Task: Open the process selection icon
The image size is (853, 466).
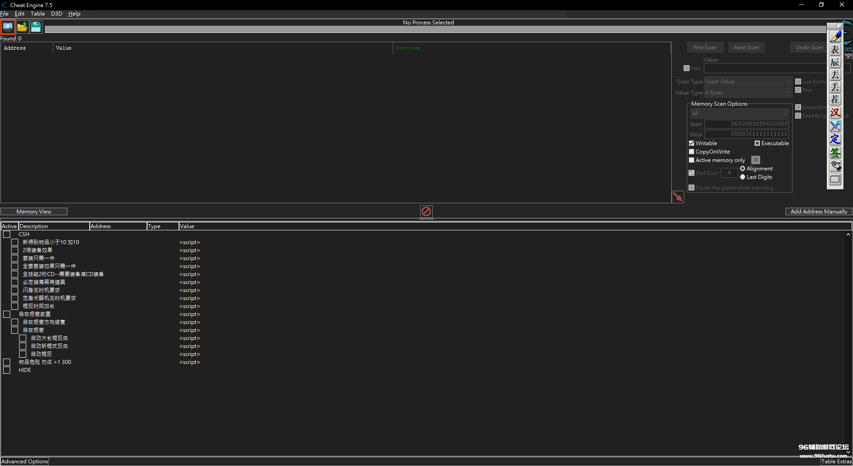Action: pyautogui.click(x=8, y=27)
